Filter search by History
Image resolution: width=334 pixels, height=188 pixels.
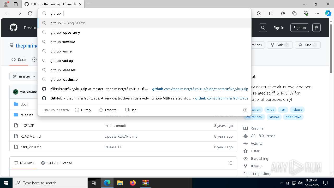[83, 110]
